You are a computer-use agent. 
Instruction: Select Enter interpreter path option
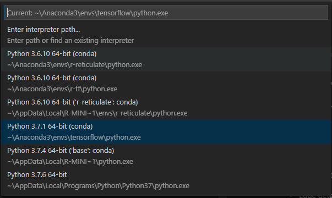tap(166, 35)
